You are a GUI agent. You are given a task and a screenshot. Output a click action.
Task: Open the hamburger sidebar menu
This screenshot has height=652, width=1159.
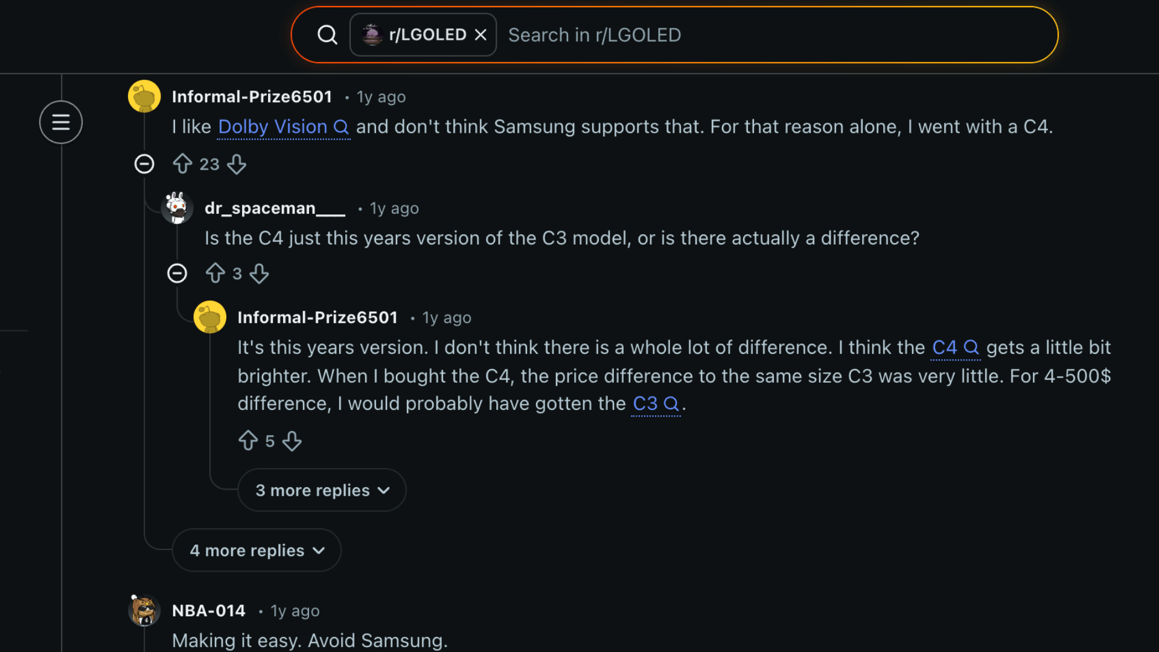pos(60,122)
